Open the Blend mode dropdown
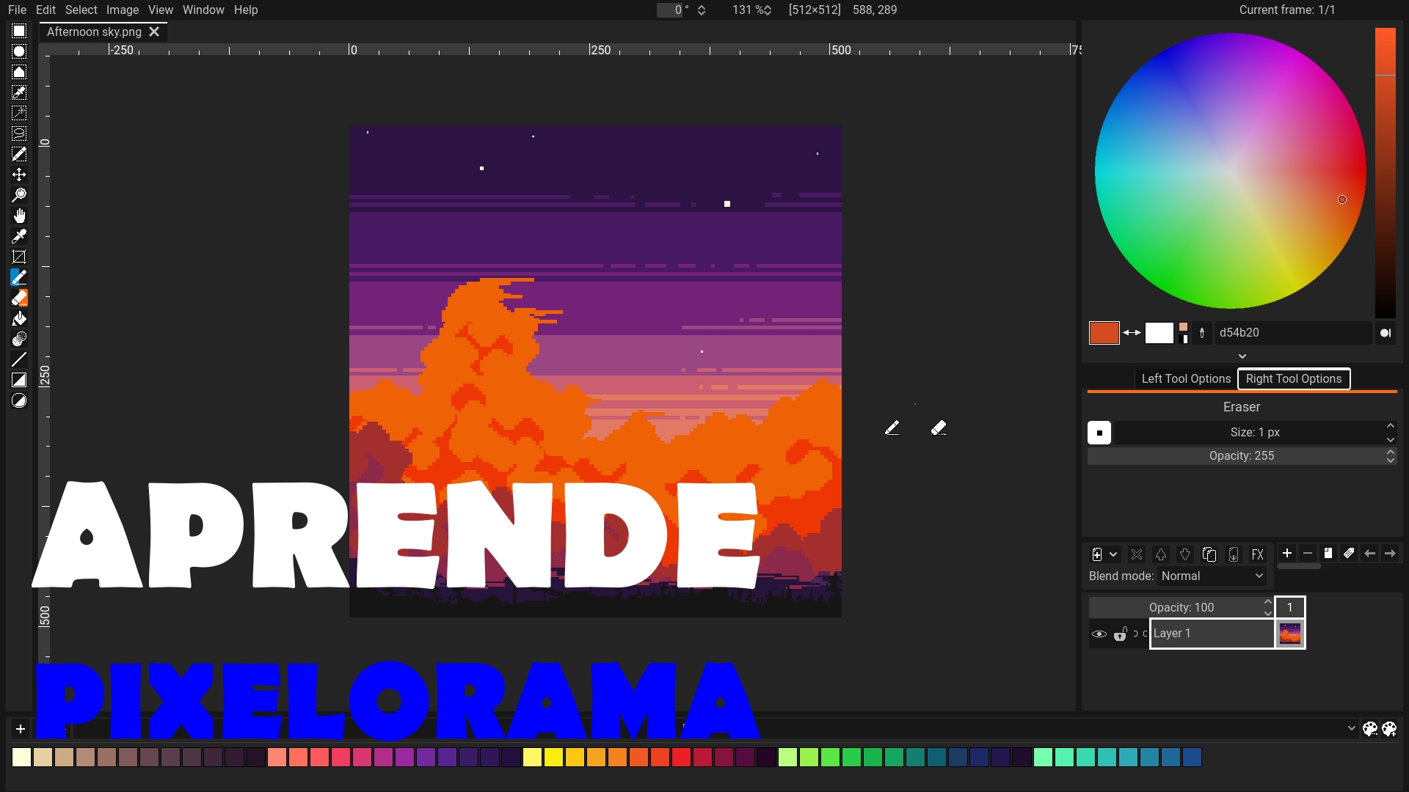The width and height of the screenshot is (1409, 792). (1211, 576)
